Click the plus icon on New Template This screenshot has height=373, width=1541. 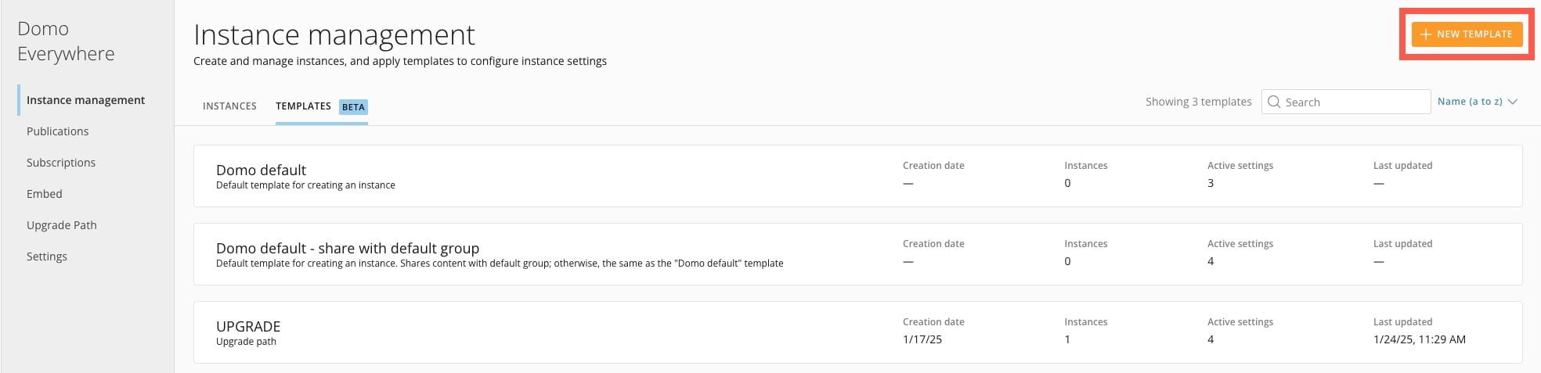coord(1426,34)
